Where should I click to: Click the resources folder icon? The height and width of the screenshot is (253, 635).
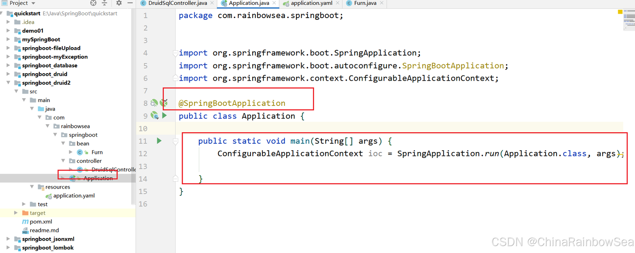coord(41,187)
